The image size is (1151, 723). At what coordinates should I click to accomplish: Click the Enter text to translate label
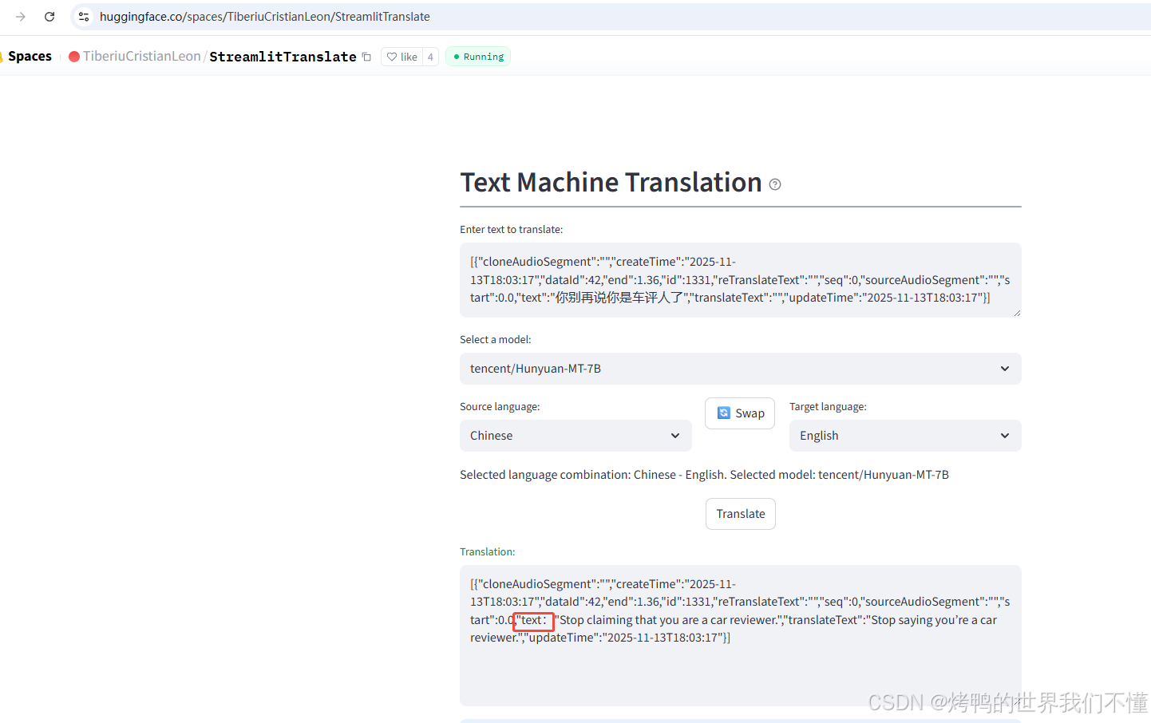[x=511, y=229]
